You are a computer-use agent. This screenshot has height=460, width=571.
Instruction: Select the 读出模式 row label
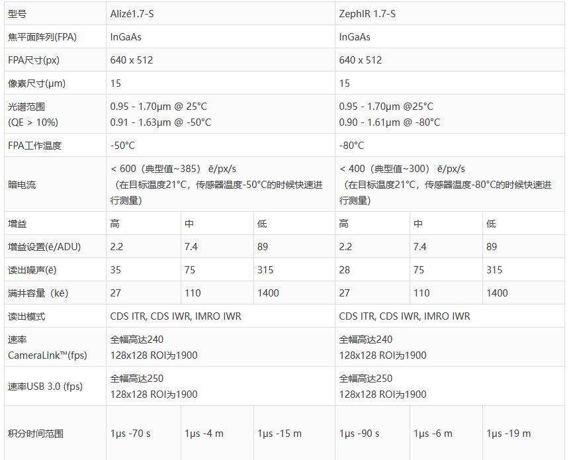[26, 316]
